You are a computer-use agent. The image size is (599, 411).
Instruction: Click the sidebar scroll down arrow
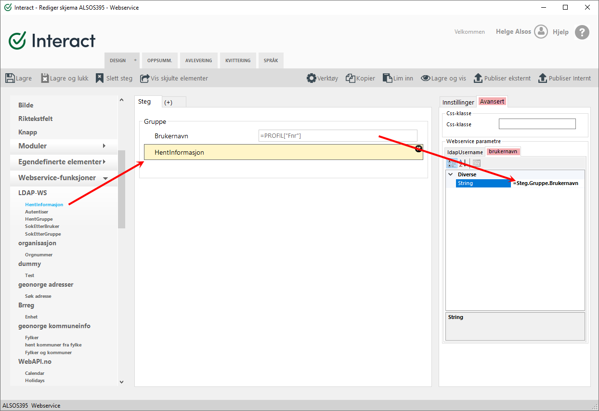pyautogui.click(x=121, y=382)
